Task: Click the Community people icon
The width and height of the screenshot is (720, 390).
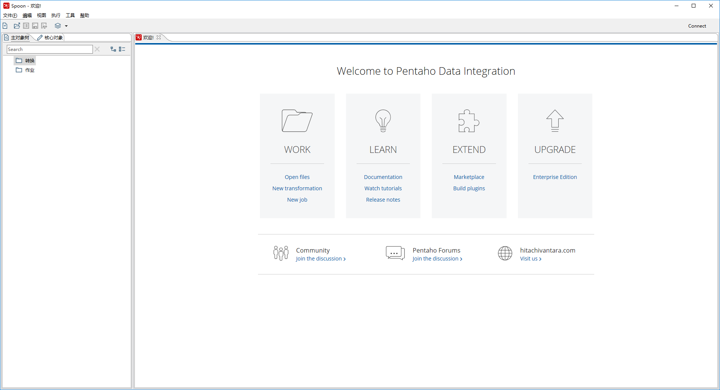Action: [281, 253]
